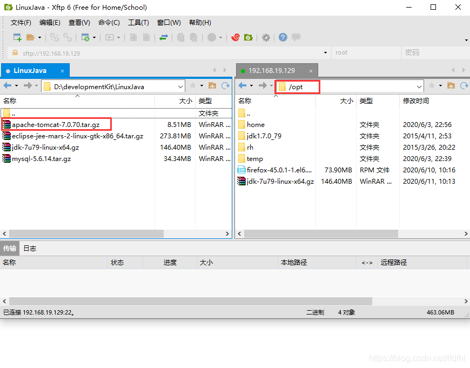Open the 帮助(H) menu
470x368 pixels.
pyautogui.click(x=200, y=23)
